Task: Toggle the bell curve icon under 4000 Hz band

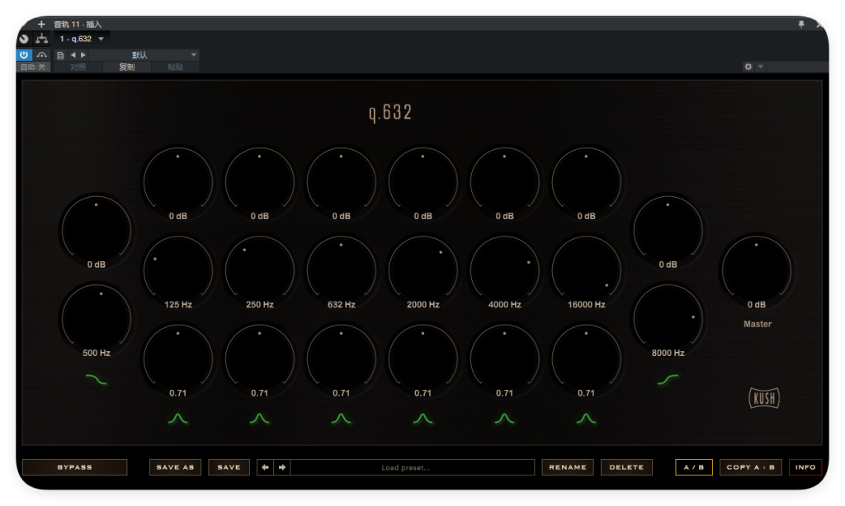Action: tap(504, 419)
